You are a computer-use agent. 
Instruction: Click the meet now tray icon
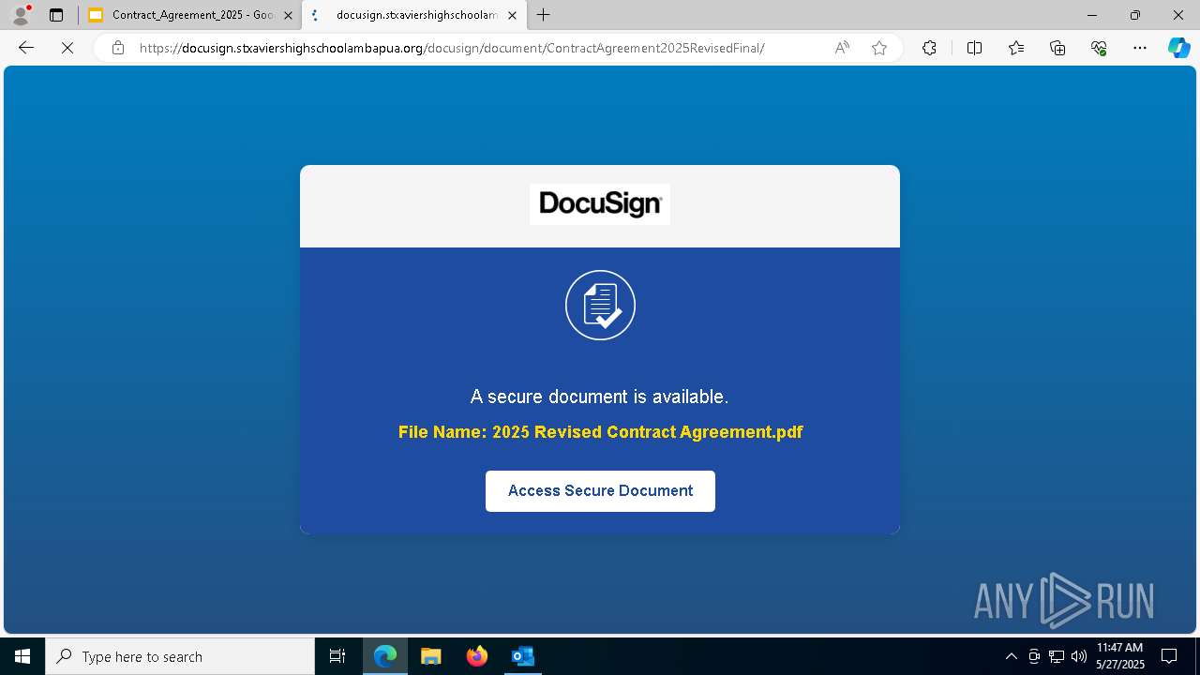coord(1034,656)
